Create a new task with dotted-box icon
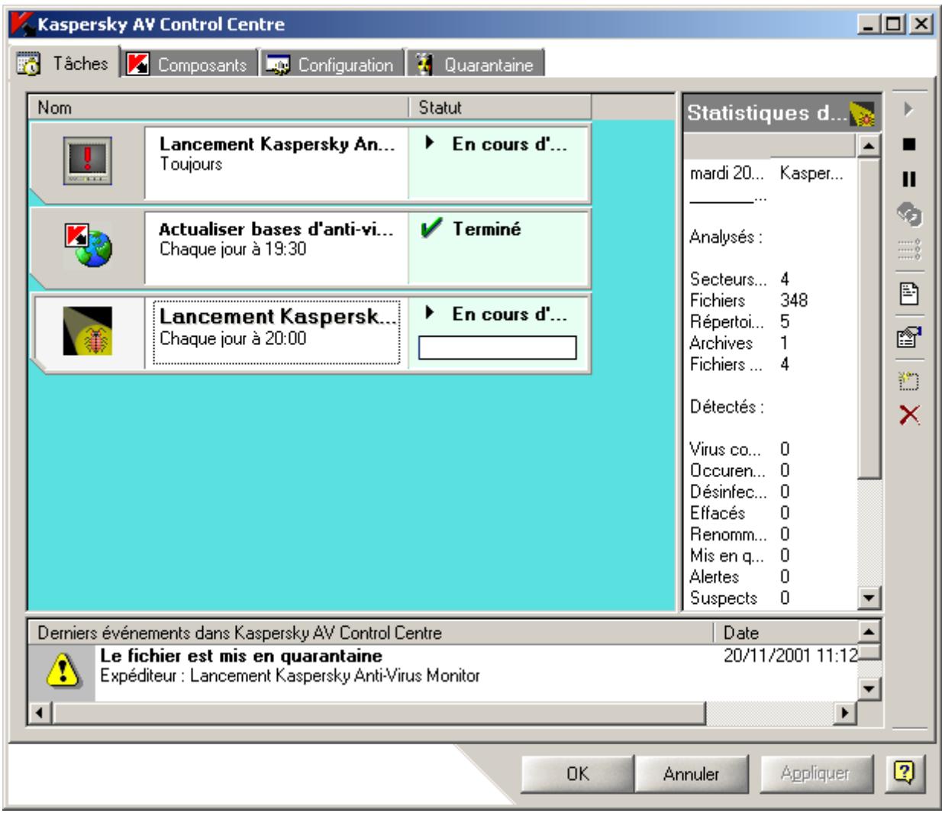Image resolution: width=942 pixels, height=813 pixels. click(x=908, y=380)
